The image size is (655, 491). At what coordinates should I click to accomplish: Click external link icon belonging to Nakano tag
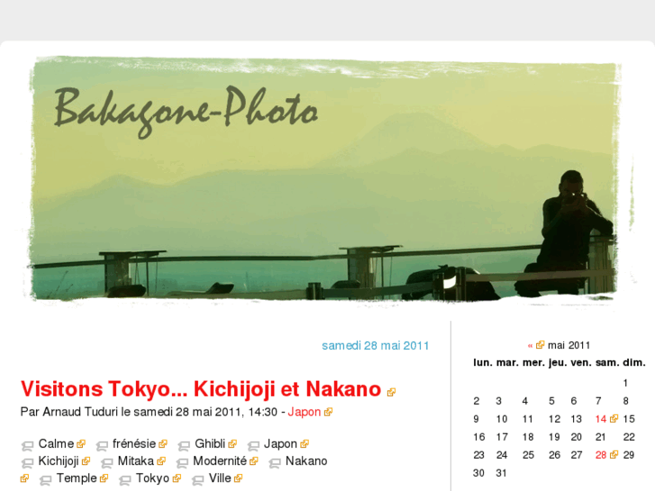(24, 478)
